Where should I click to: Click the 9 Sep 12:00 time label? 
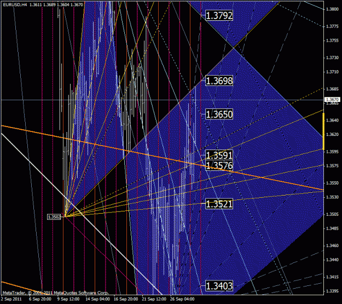click(68, 299)
